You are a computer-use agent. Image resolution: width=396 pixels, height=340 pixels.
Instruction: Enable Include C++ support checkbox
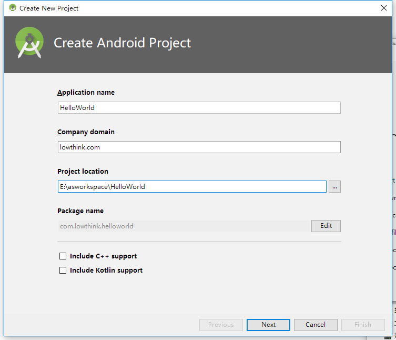(x=63, y=256)
